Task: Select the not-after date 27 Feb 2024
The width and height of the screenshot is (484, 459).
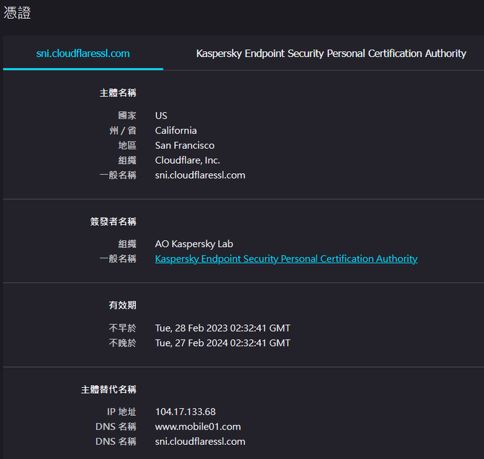Action: 223,343
